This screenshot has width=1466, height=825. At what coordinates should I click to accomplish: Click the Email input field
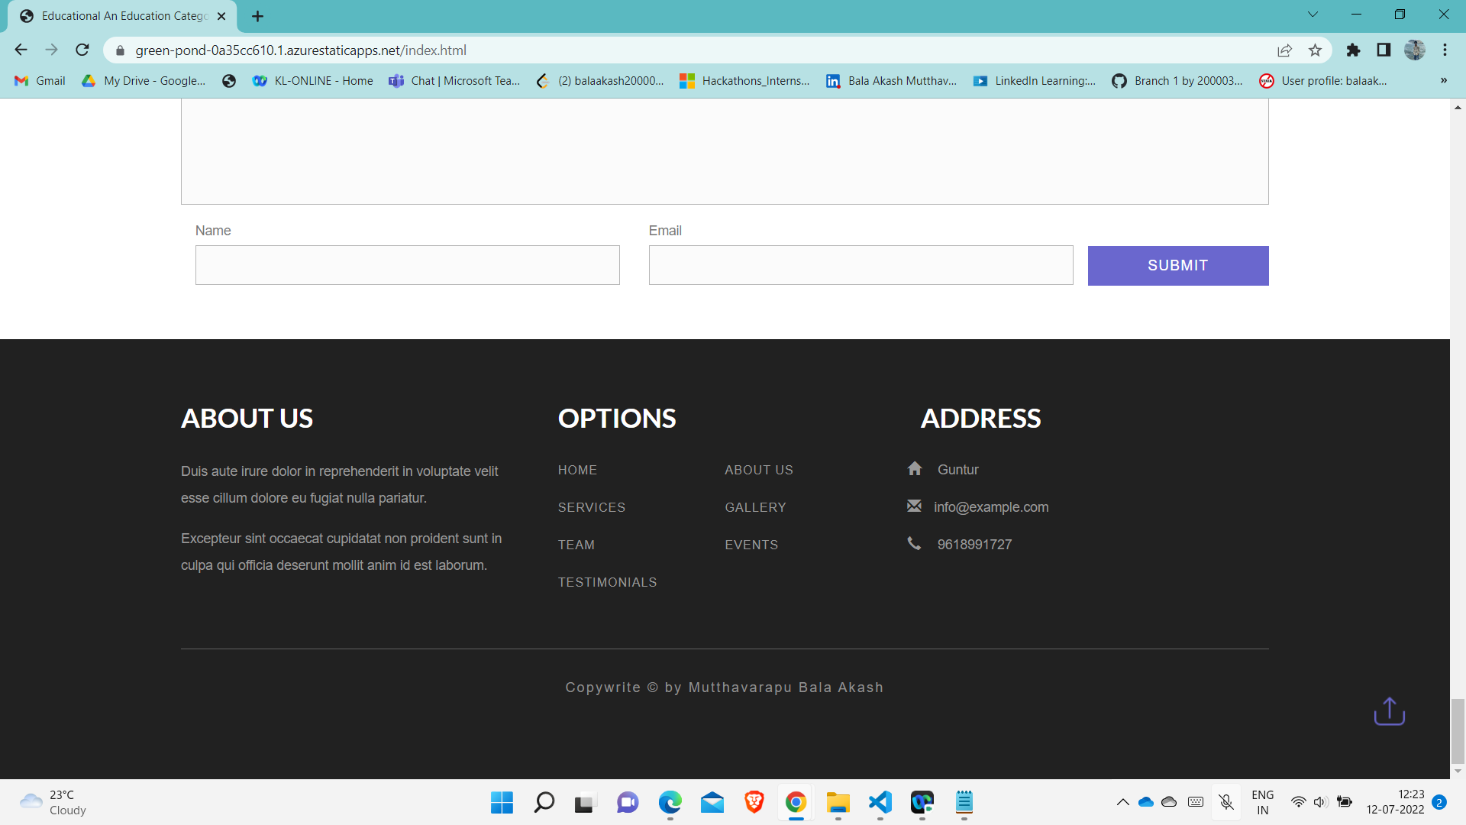[x=861, y=265]
